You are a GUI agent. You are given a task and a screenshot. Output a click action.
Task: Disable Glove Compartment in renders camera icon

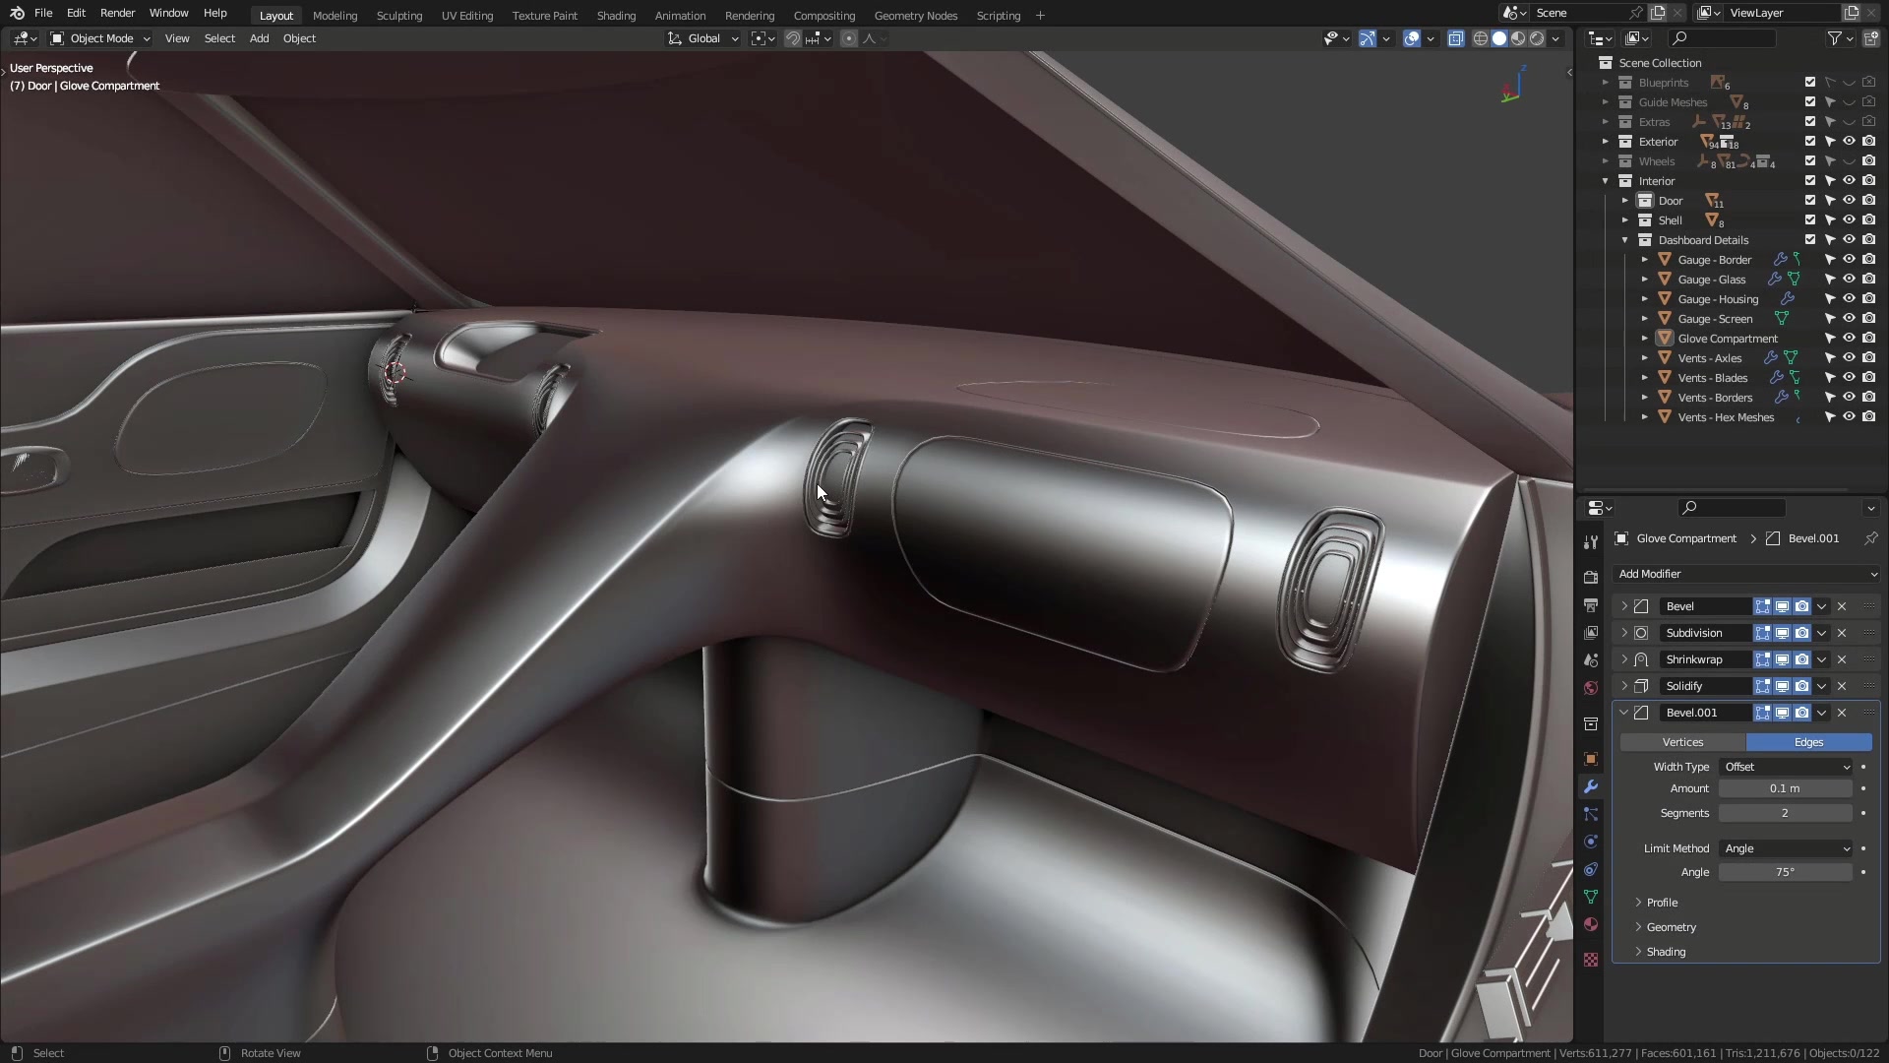1868,339
